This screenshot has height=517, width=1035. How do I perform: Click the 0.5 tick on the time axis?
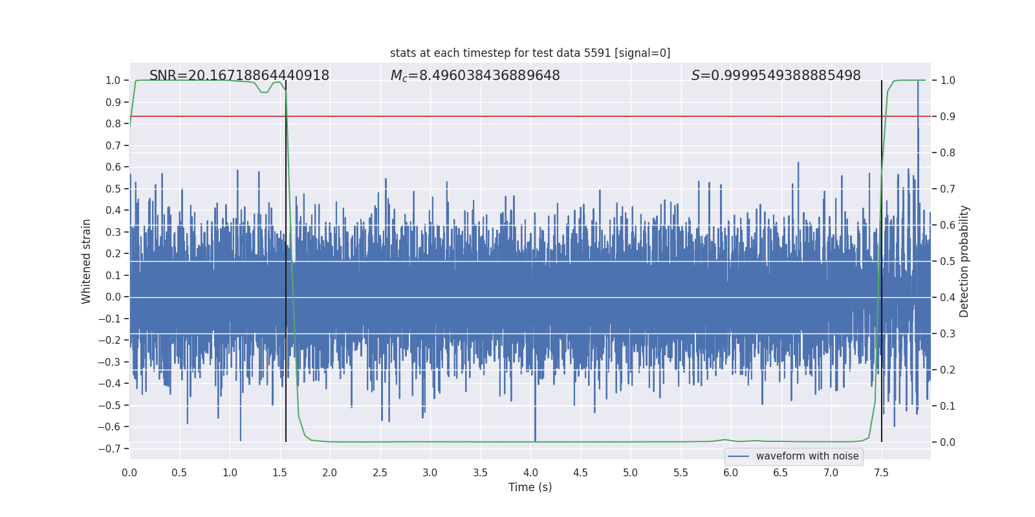coord(179,473)
